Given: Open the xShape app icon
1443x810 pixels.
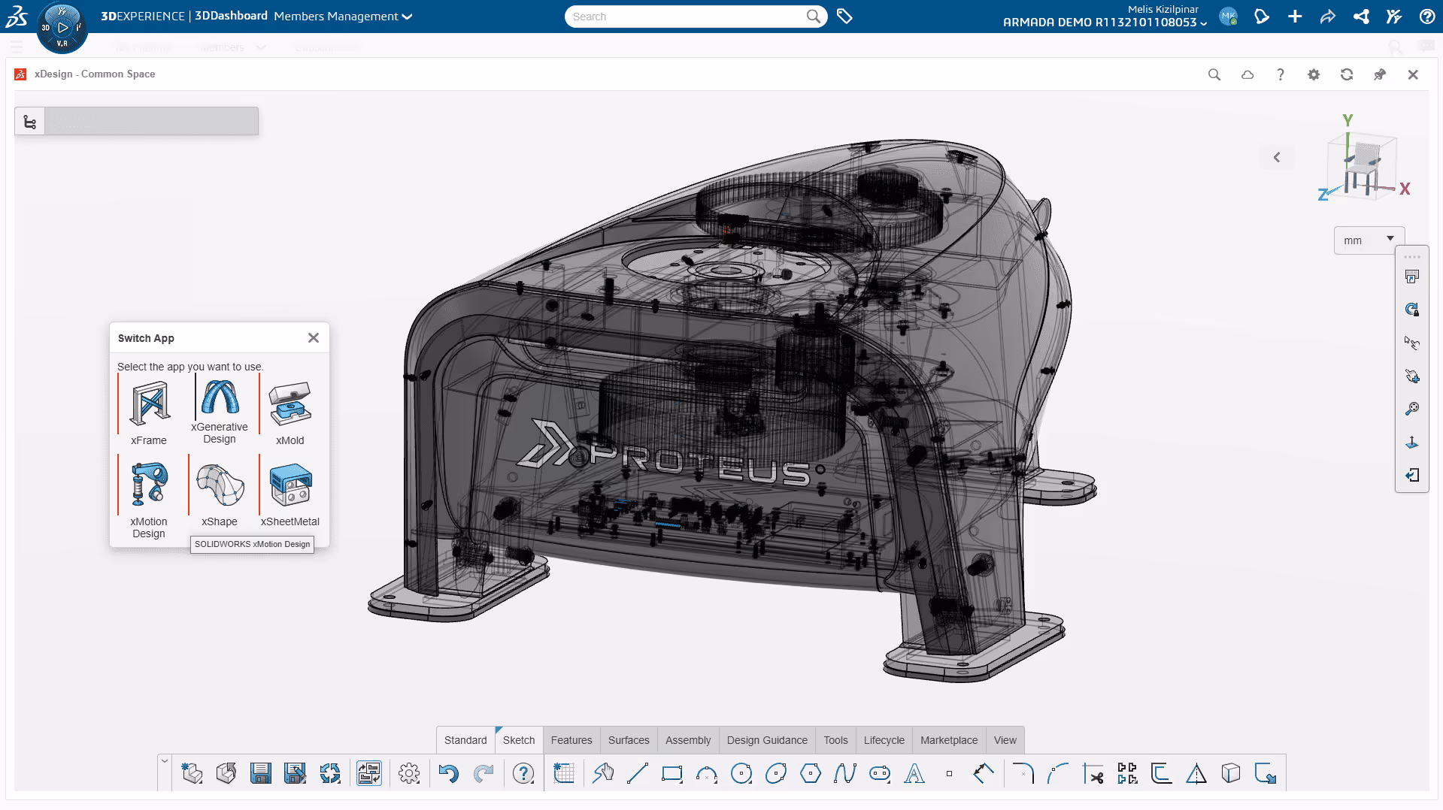Looking at the screenshot, I should [220, 485].
